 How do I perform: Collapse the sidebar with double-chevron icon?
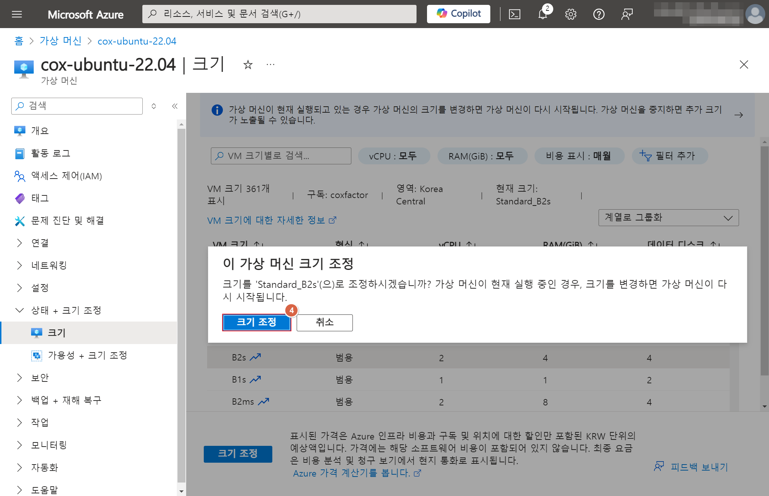[175, 106]
